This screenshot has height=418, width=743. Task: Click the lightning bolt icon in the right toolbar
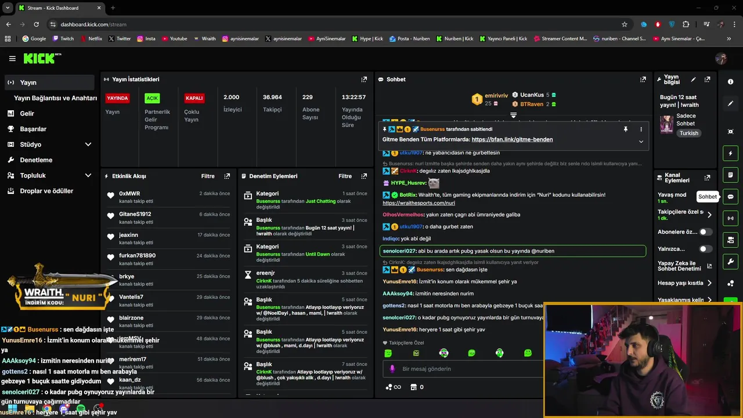coord(730,153)
